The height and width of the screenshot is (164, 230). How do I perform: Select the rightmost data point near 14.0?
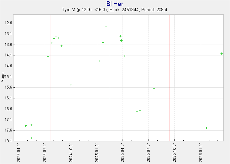[x=221, y=53]
